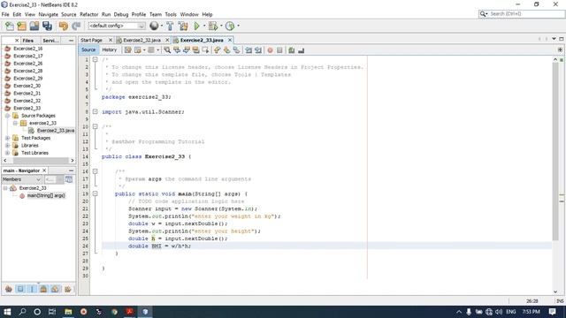Open the default config dropdown

(117, 26)
